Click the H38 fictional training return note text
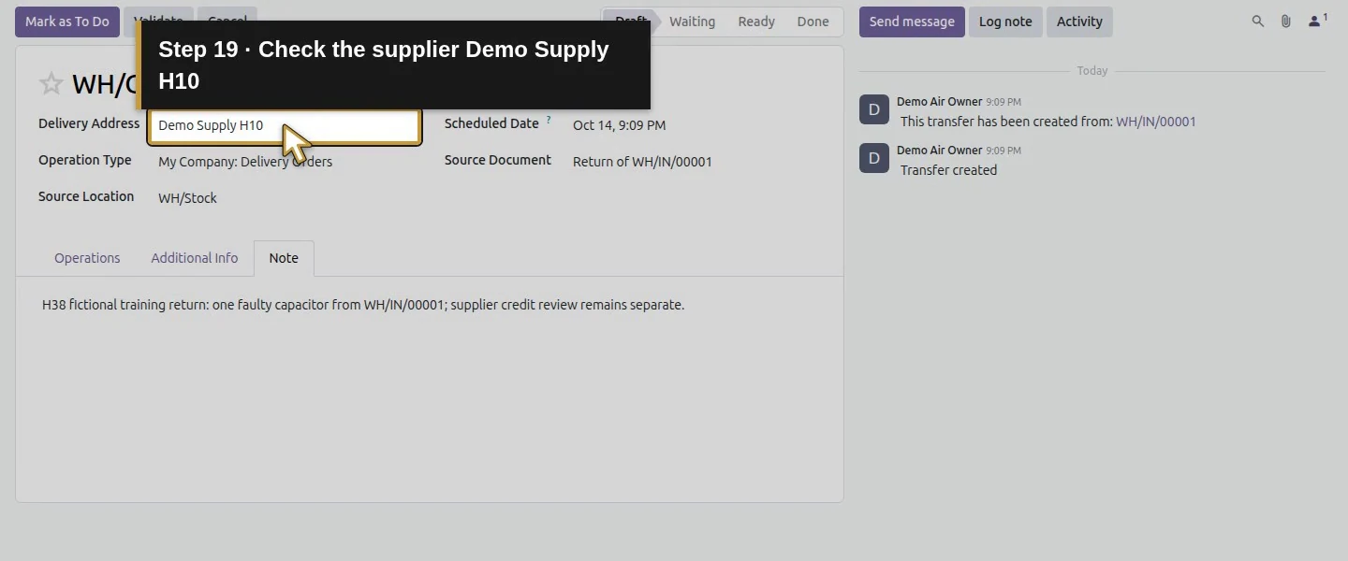The height and width of the screenshot is (561, 1348). (x=363, y=305)
